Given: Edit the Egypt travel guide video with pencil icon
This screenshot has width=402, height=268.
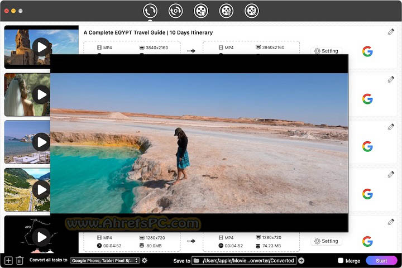Looking at the screenshot, I should 391,32.
